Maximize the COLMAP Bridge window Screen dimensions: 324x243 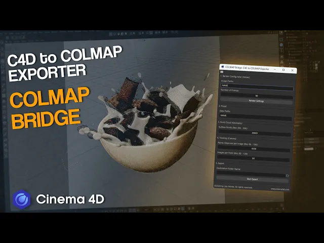[283, 70]
